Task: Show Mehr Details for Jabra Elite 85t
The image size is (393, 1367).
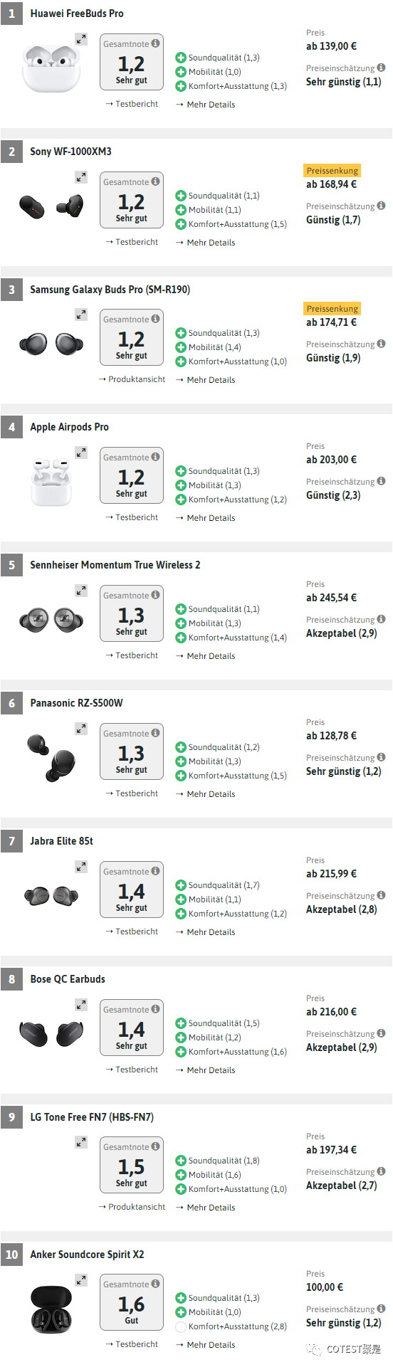Action: pyautogui.click(x=205, y=932)
